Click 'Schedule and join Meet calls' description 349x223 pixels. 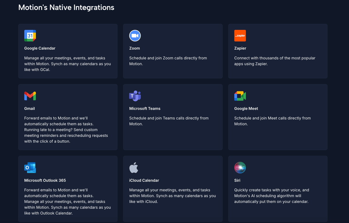(x=272, y=121)
